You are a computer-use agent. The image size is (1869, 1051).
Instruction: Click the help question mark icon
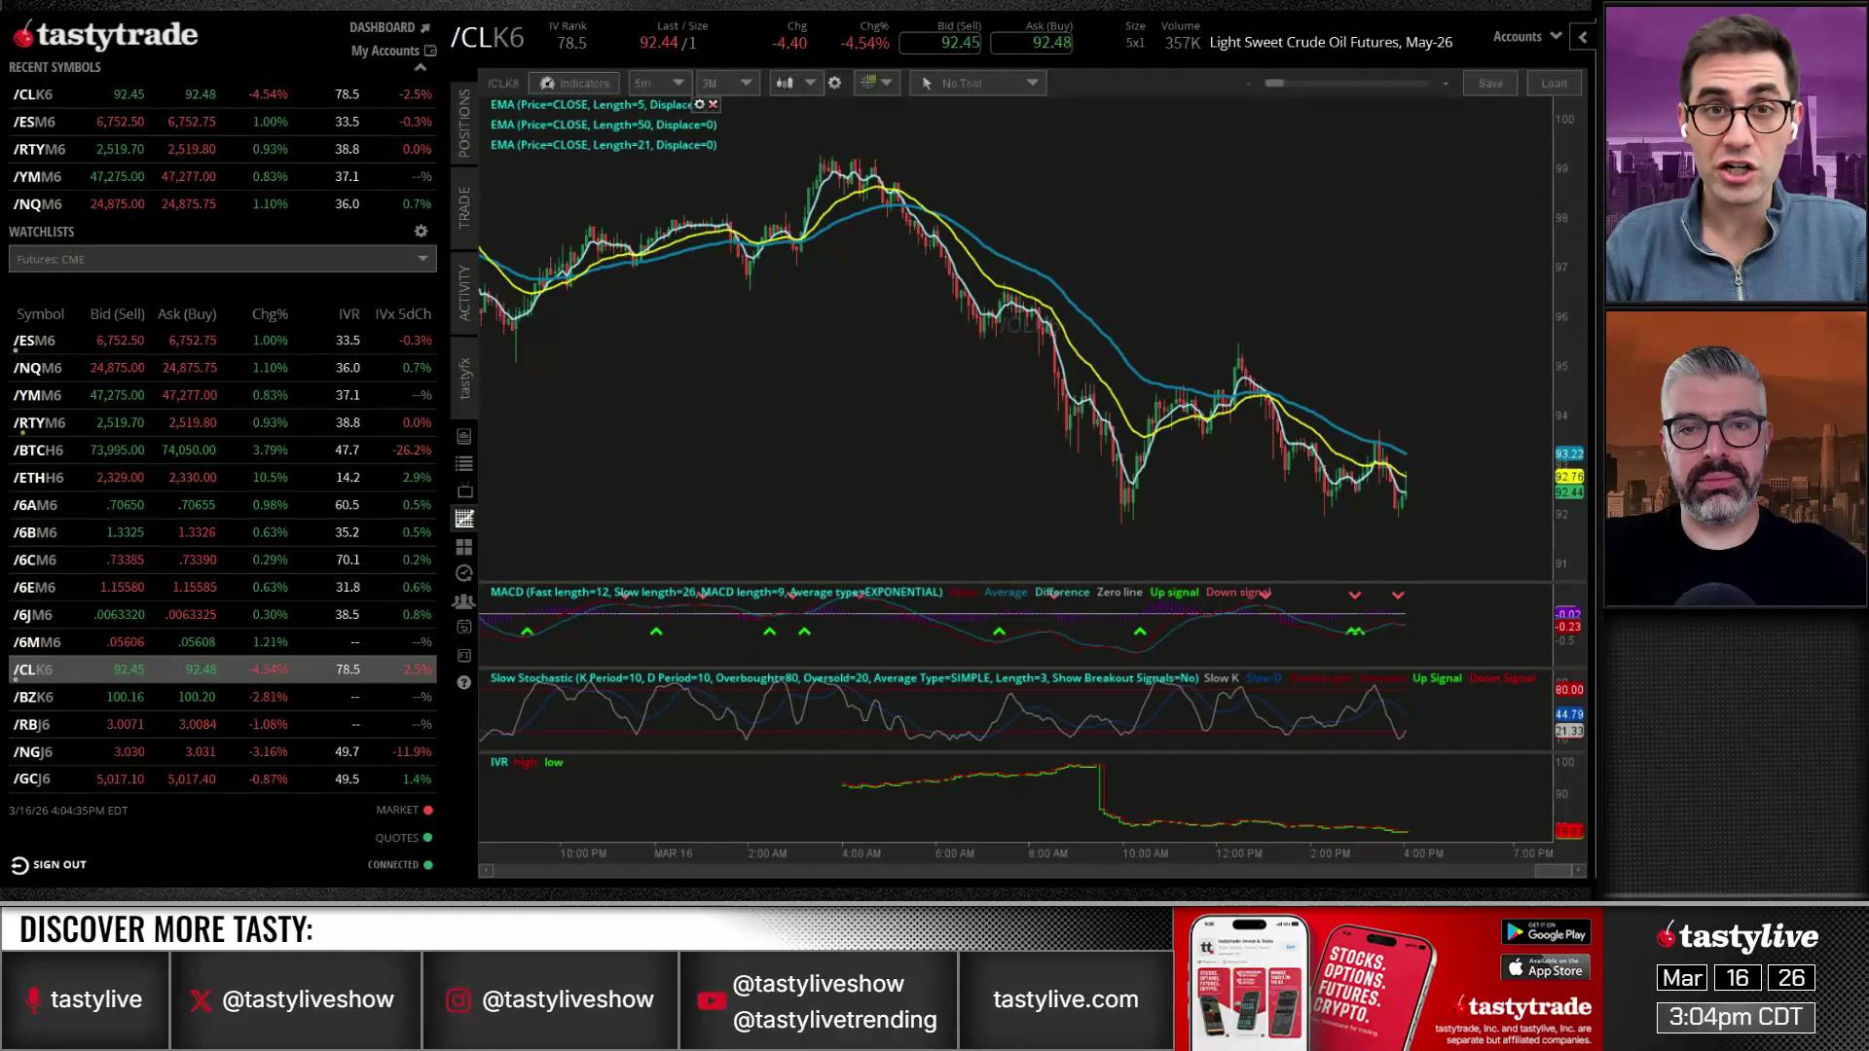pos(464,682)
